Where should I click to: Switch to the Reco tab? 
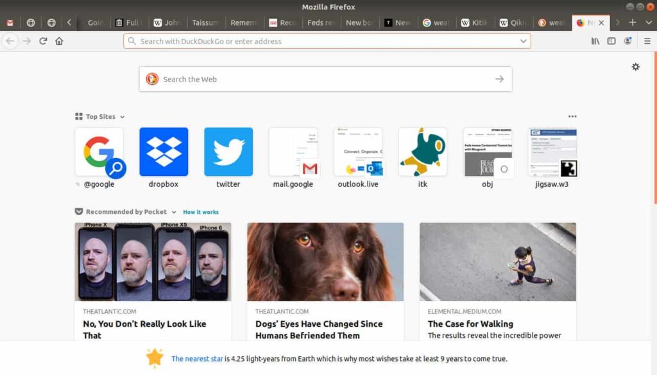283,22
